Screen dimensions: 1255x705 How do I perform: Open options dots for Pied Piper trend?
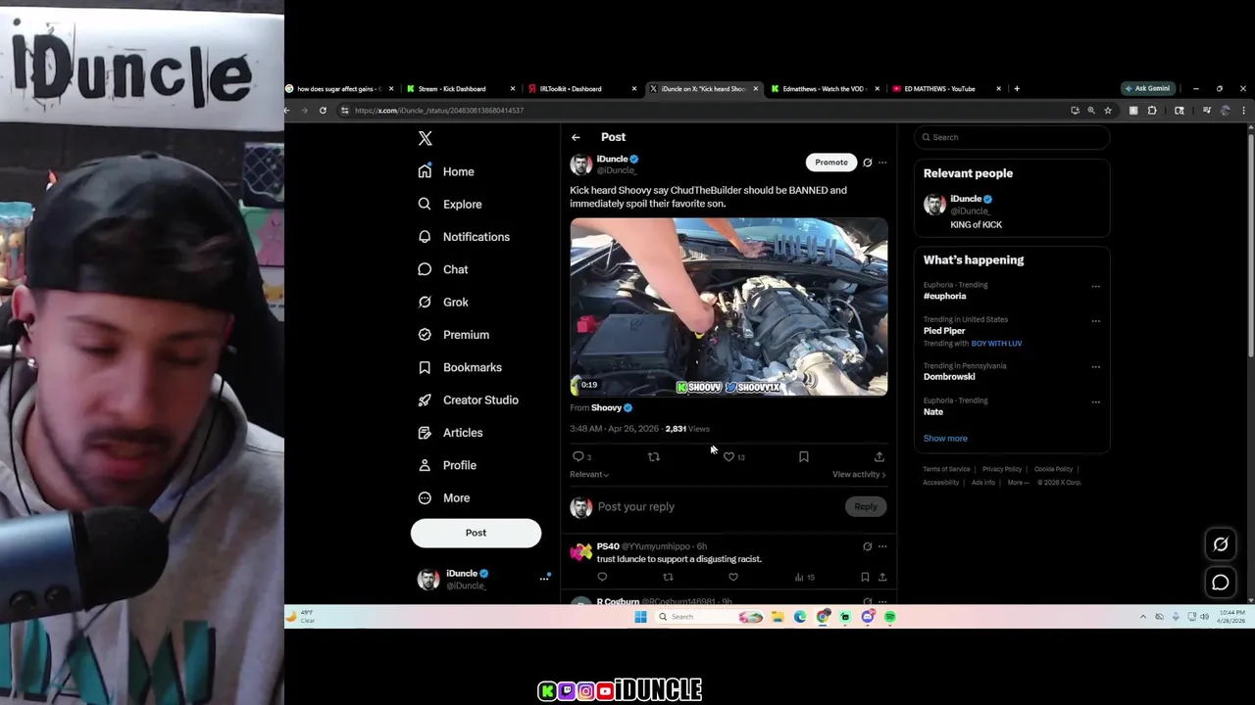coord(1095,321)
